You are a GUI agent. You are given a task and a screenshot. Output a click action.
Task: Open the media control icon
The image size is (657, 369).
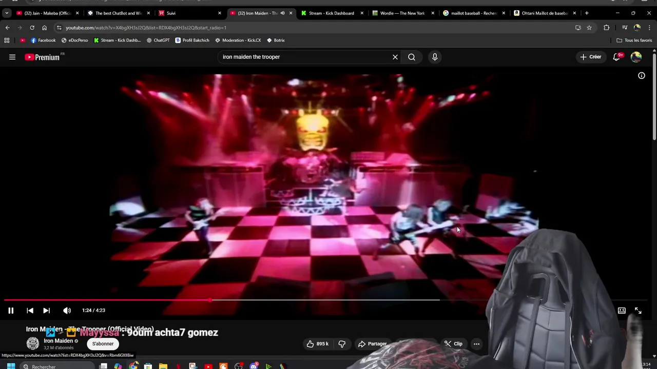tap(624, 28)
